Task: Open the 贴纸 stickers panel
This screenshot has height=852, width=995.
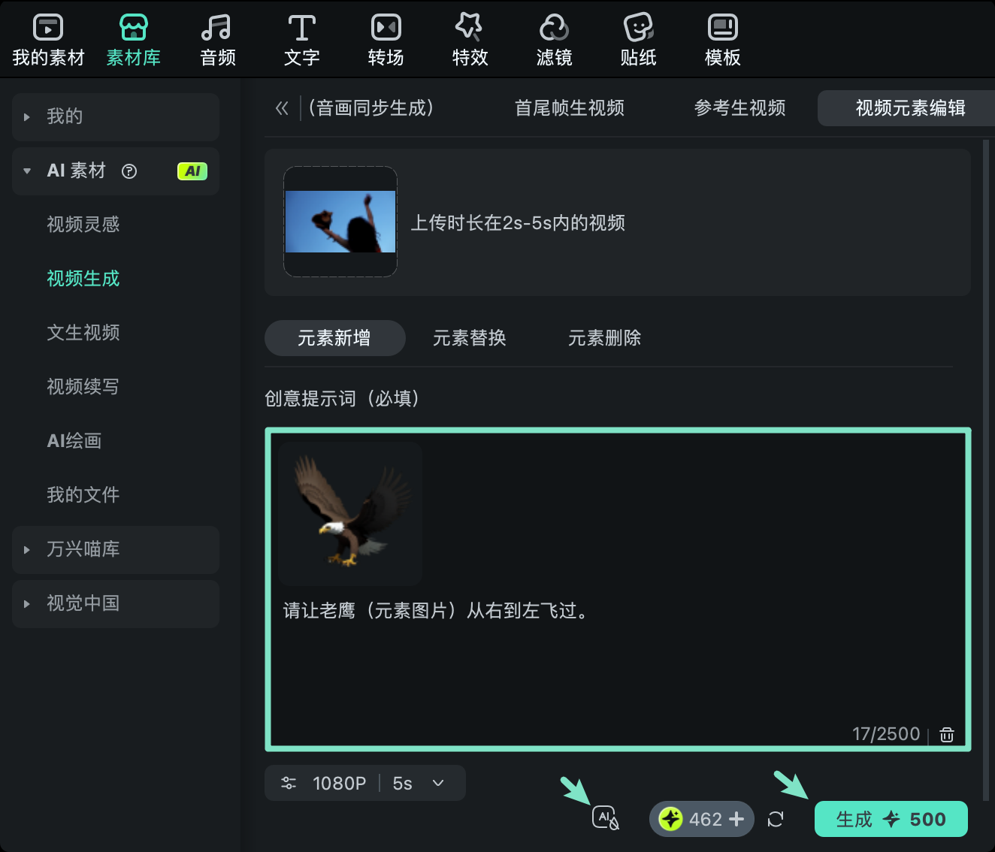Action: click(638, 39)
